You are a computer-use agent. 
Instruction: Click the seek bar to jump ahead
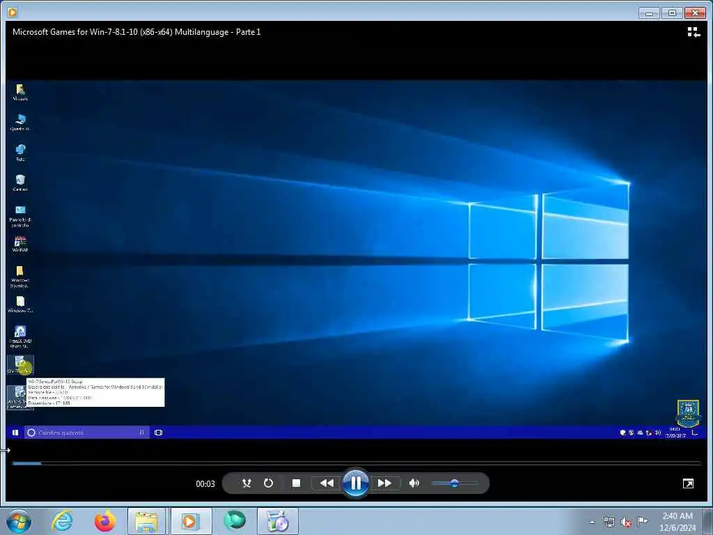356,463
